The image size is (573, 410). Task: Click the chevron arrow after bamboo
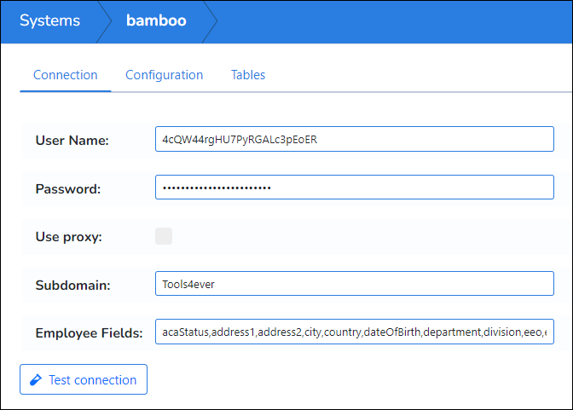click(x=211, y=20)
